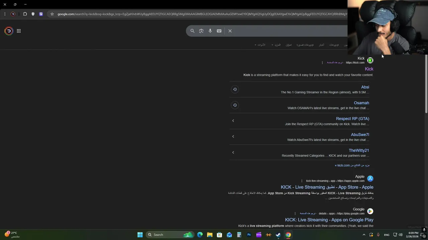Image resolution: width=428 pixels, height=240 pixels.
Task: Open options dots next to kick.com result
Action: pyautogui.click(x=322, y=63)
